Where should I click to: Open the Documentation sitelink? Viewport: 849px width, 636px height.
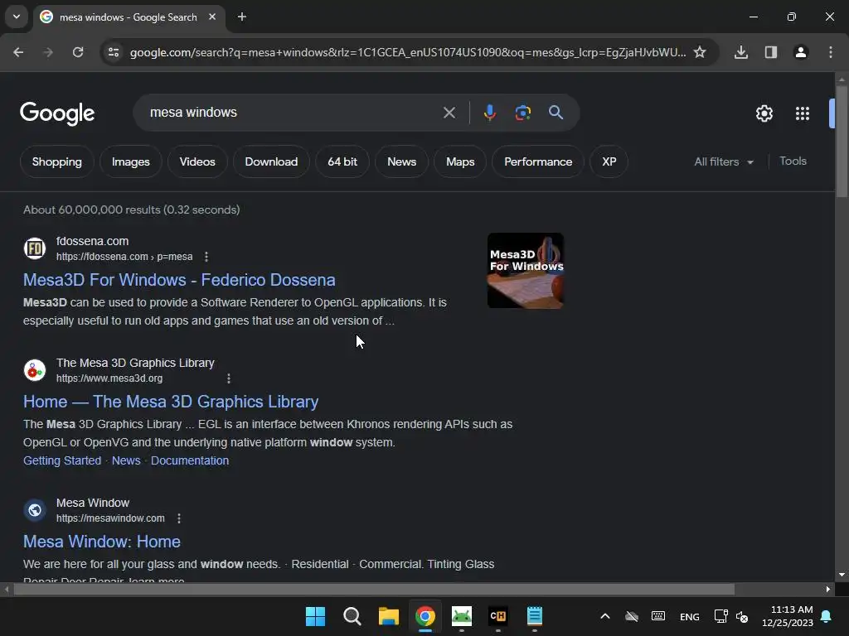[x=190, y=460]
